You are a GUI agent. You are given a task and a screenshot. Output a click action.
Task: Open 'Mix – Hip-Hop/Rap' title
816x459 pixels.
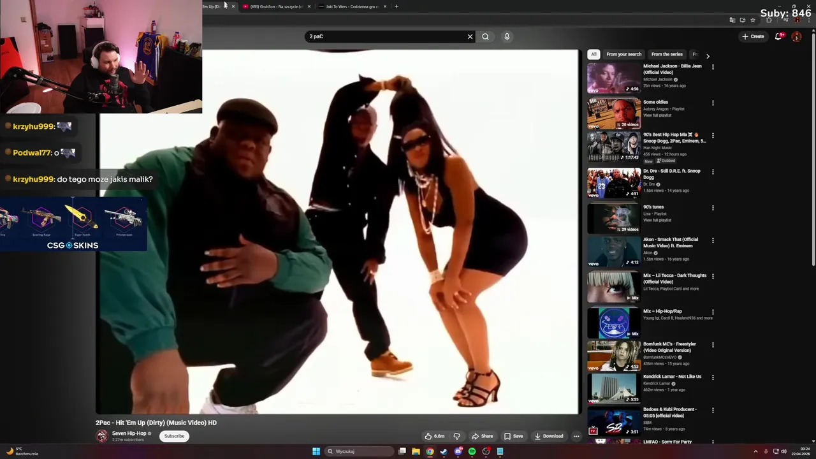(662, 311)
